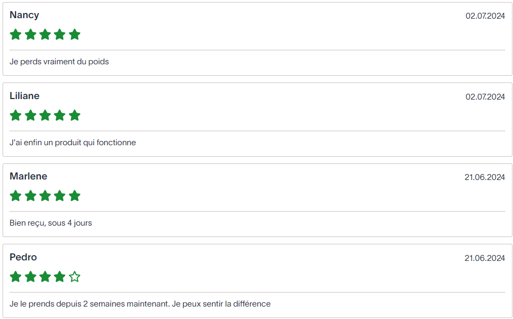Click the empty fifth star in Pedro's rating
This screenshot has width=513, height=319.
(x=75, y=276)
